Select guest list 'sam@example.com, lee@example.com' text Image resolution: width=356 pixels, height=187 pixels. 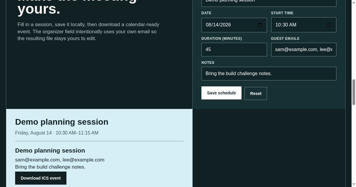[60, 160]
